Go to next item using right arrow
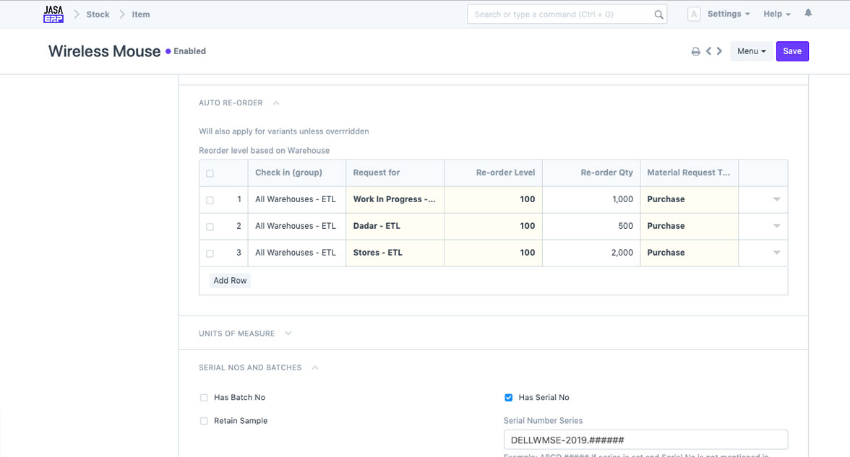Screen dimensions: 850x457 (719, 51)
